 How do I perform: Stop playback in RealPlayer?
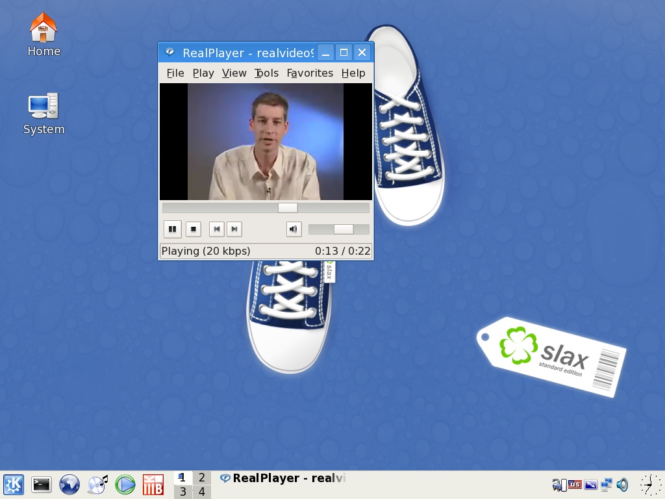[194, 229]
